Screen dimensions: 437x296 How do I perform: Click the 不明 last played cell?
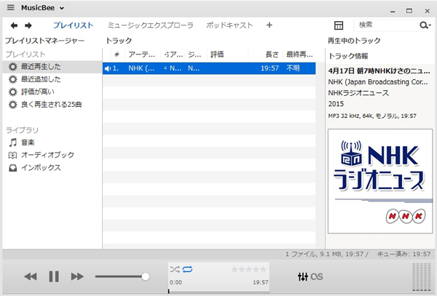(293, 68)
